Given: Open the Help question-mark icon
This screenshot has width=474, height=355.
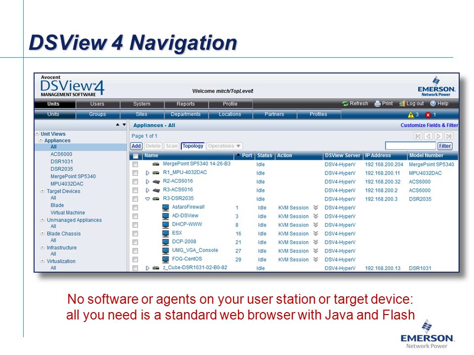Looking at the screenshot, I should (x=433, y=104).
